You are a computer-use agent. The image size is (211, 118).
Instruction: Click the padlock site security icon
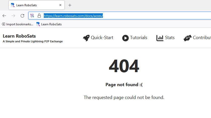tap(39, 16)
